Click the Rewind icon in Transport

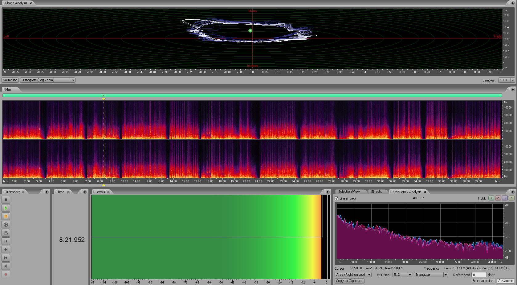pos(6,250)
